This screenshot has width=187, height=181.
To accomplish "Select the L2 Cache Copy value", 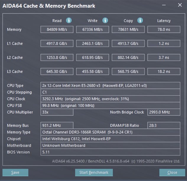I will tap(128, 57).
